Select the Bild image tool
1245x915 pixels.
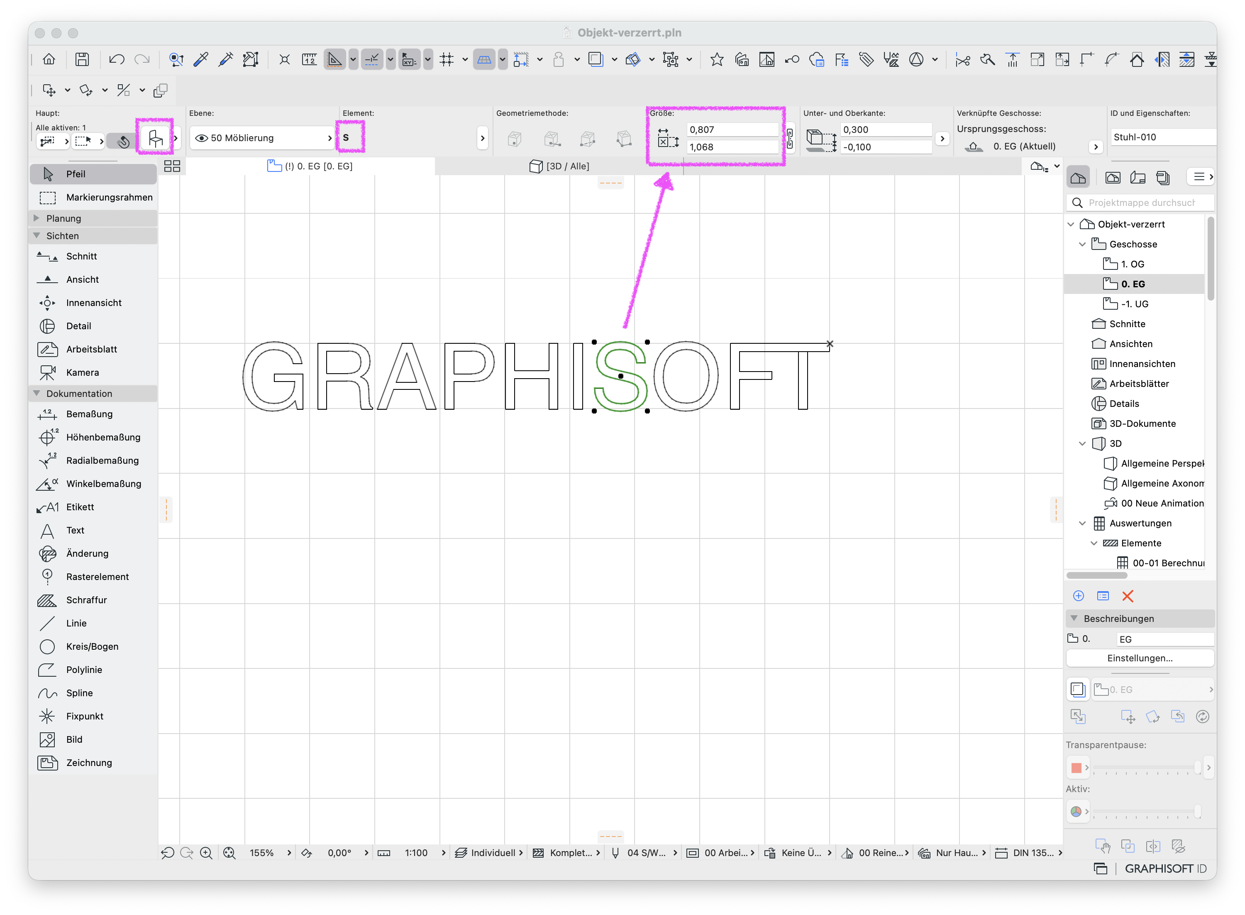tap(93, 740)
